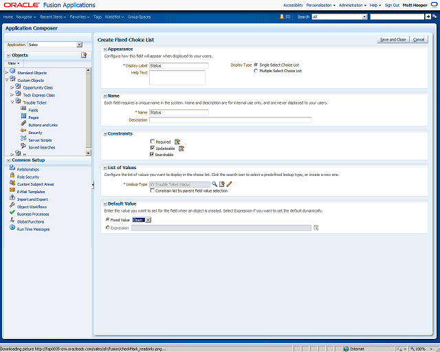Enable the Required checkbox
This screenshot has width=440, height=352.
click(x=153, y=142)
